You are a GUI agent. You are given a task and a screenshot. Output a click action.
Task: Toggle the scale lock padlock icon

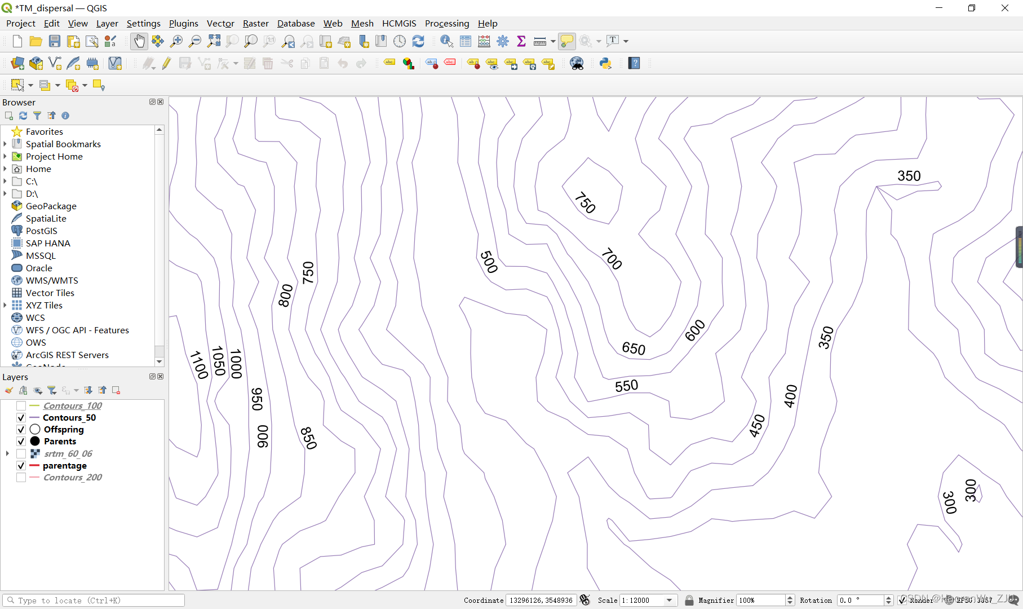[x=689, y=601]
